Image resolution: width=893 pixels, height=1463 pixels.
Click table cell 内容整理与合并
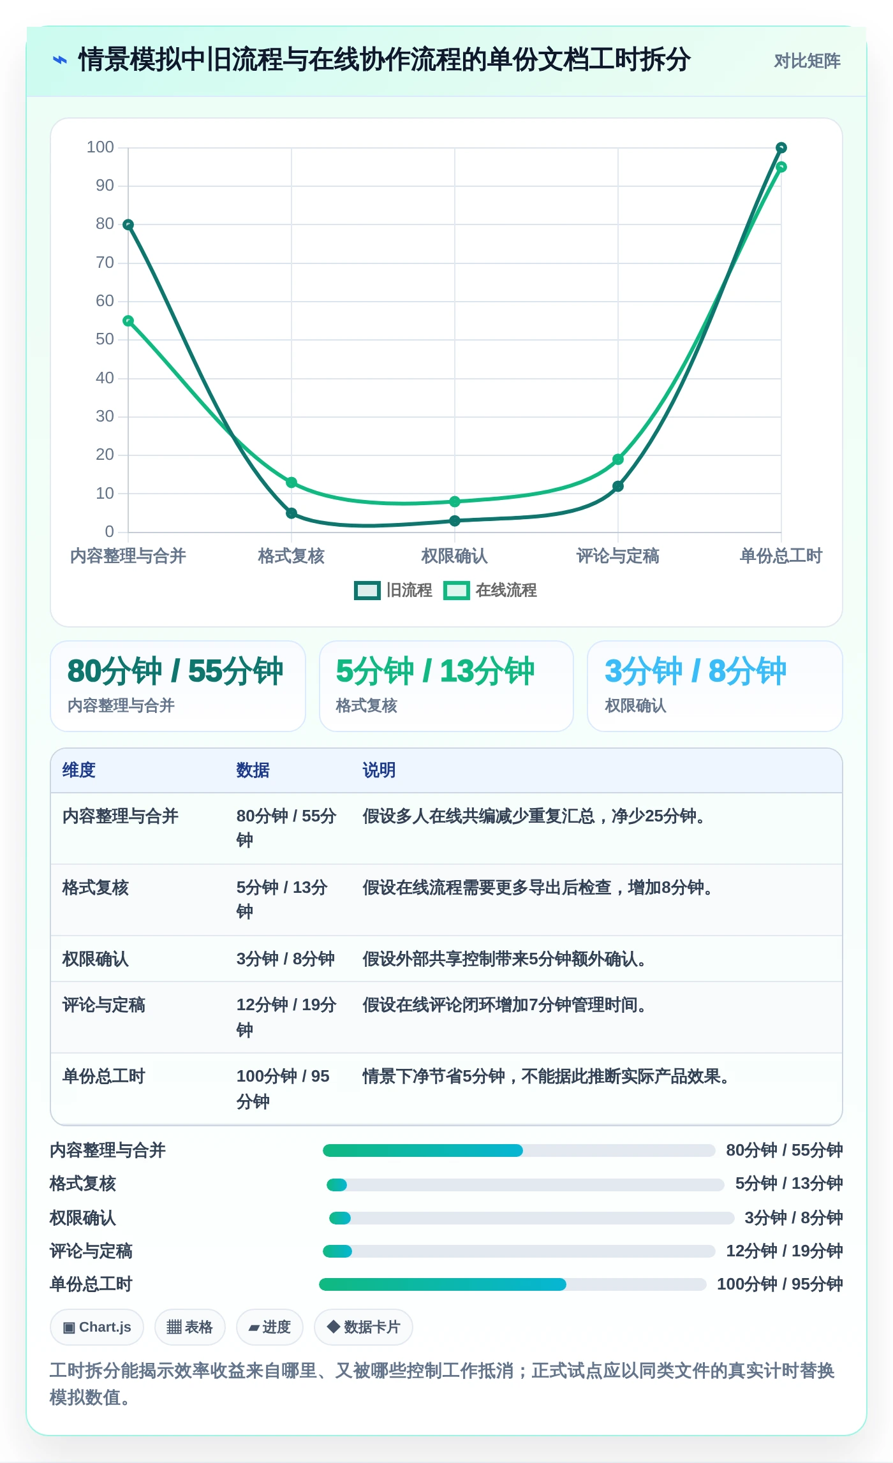pos(121,816)
